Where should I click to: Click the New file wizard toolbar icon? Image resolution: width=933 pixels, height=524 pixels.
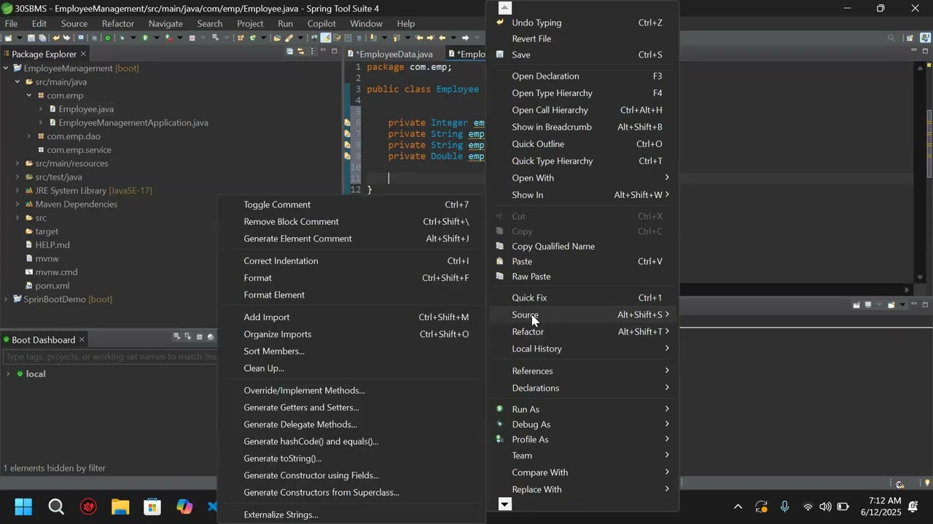[9, 38]
